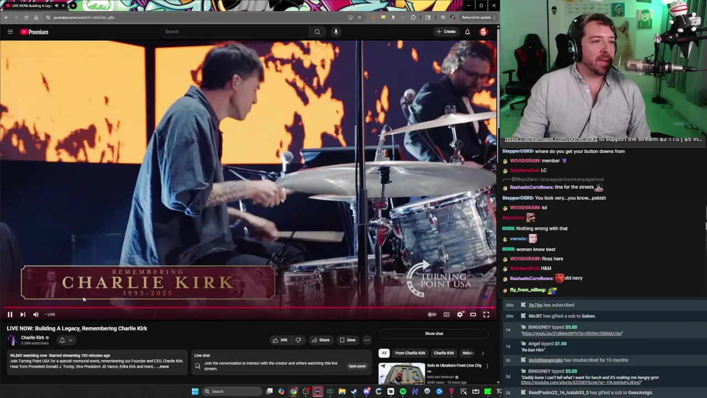Go back in browser
The width and height of the screenshot is (707, 398).
6,17
